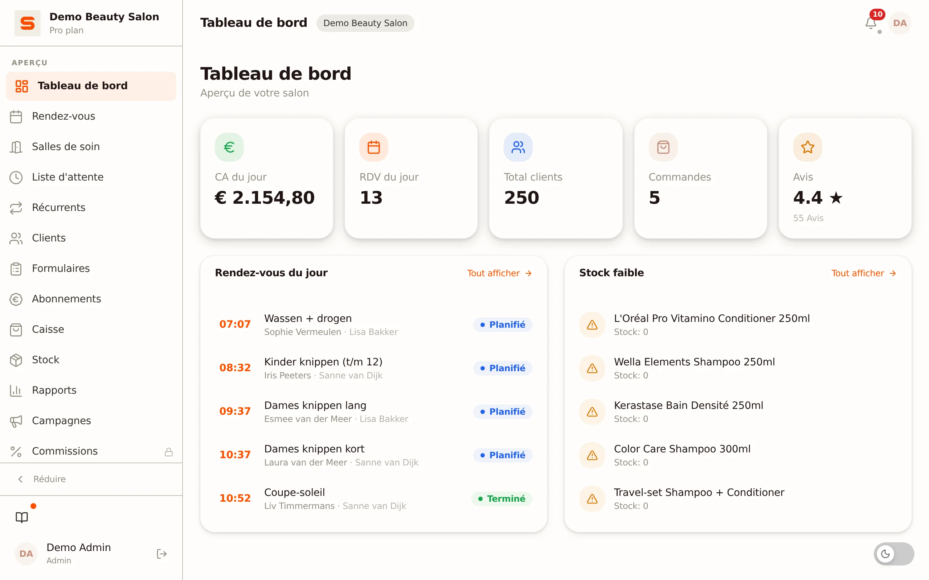This screenshot has height=580, width=929.
Task: Open Clients menu item
Action: [x=91, y=238]
